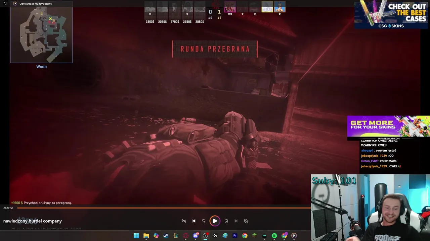Click the streamer webcam overlay
This screenshot has height=241, width=430.
click(370, 208)
